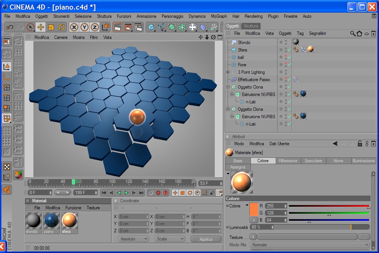Toggle the enable checkmark for Fiore
Screen dimensions: 379x253
tap(289, 65)
